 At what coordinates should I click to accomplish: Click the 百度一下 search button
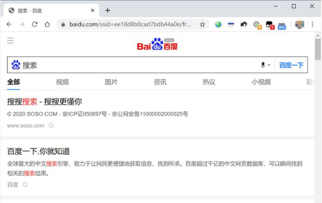tap(291, 65)
